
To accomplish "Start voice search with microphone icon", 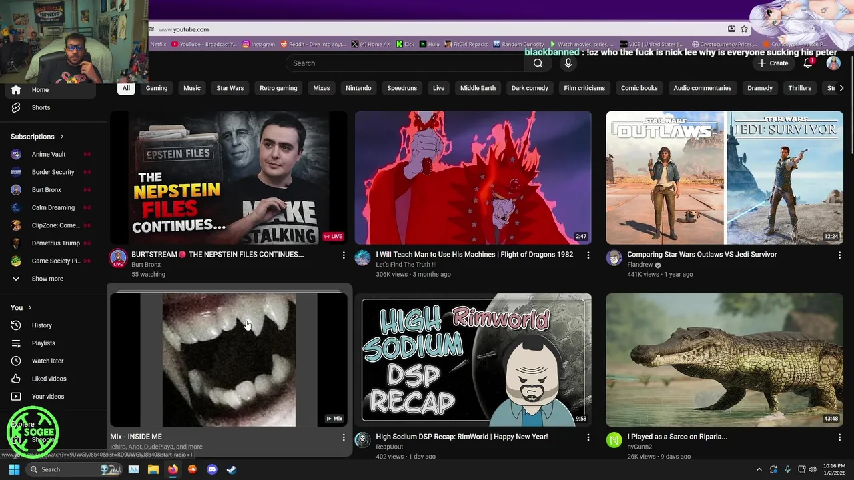I will 568,63.
